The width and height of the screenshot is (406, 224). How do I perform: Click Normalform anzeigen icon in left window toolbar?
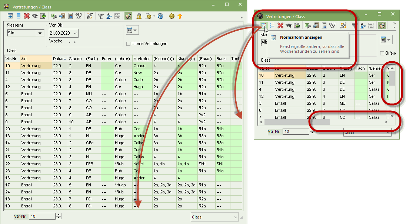click(10, 16)
